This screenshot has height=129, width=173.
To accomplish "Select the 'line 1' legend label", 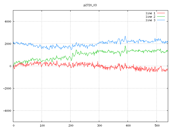I will [x=150, y=13].
